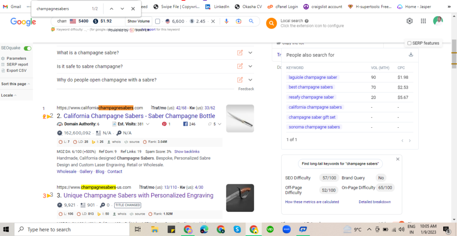The width and height of the screenshot is (457, 236).
Task: Click the find bar text champagnesabers
Action: click(x=53, y=9)
